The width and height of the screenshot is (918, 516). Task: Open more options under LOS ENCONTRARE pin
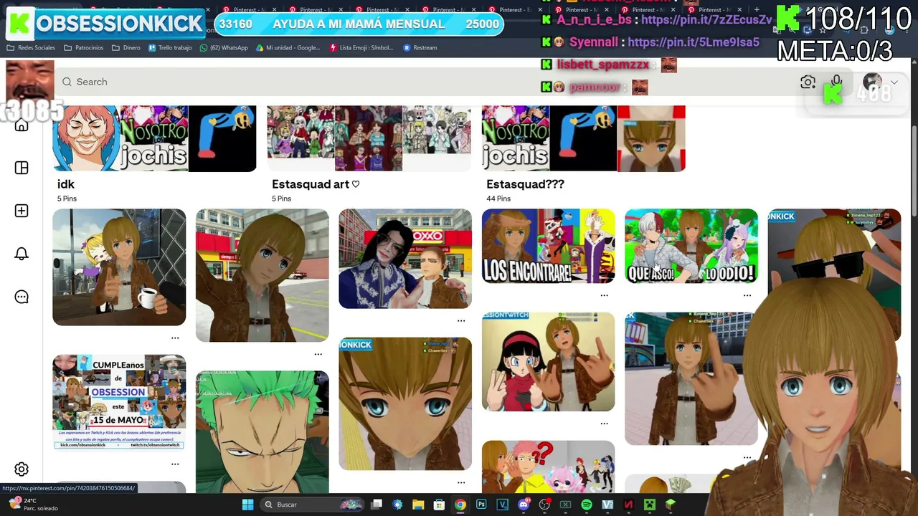click(605, 295)
